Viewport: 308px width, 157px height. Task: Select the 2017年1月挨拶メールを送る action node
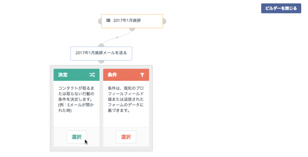pos(101,53)
